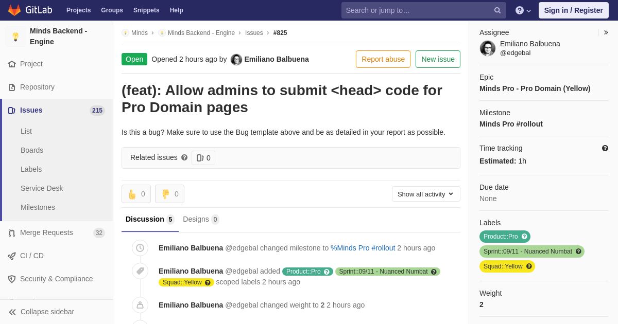
Task: Click the GitLab fox logo
Action: click(14, 10)
